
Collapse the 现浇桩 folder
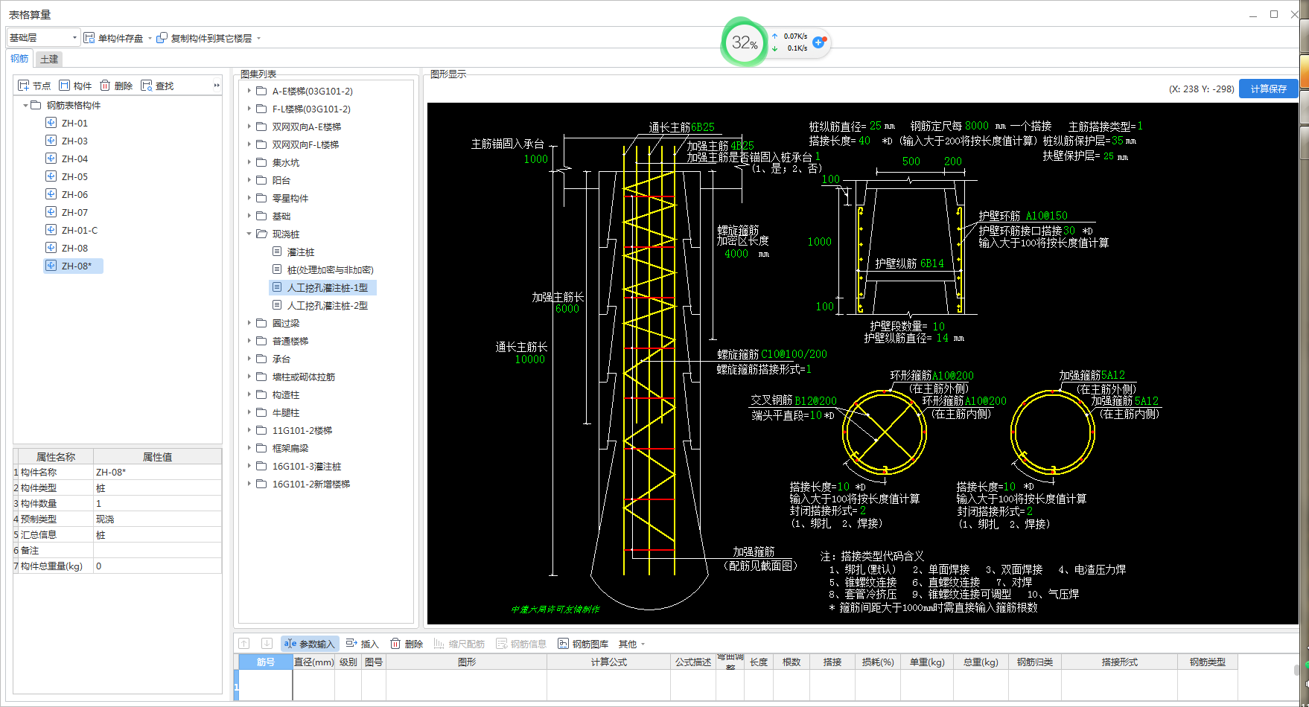[249, 234]
